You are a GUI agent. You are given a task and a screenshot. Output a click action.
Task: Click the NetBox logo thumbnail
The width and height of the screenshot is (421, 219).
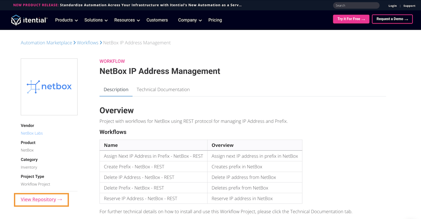[x=49, y=87]
